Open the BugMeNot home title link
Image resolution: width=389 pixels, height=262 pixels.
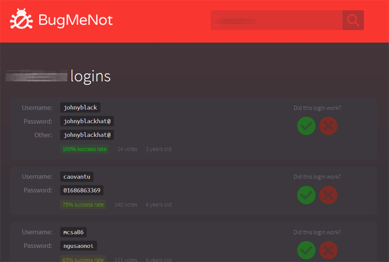(75, 20)
